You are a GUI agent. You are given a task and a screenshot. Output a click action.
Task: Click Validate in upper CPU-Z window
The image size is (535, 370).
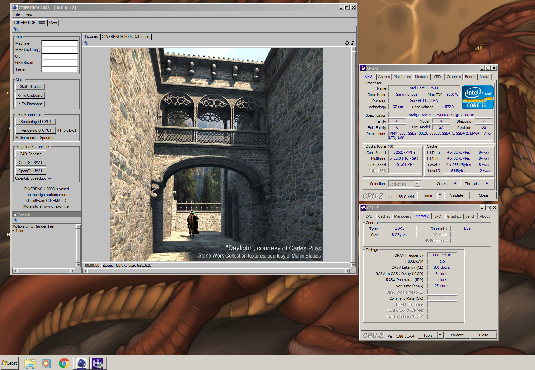coord(457,195)
